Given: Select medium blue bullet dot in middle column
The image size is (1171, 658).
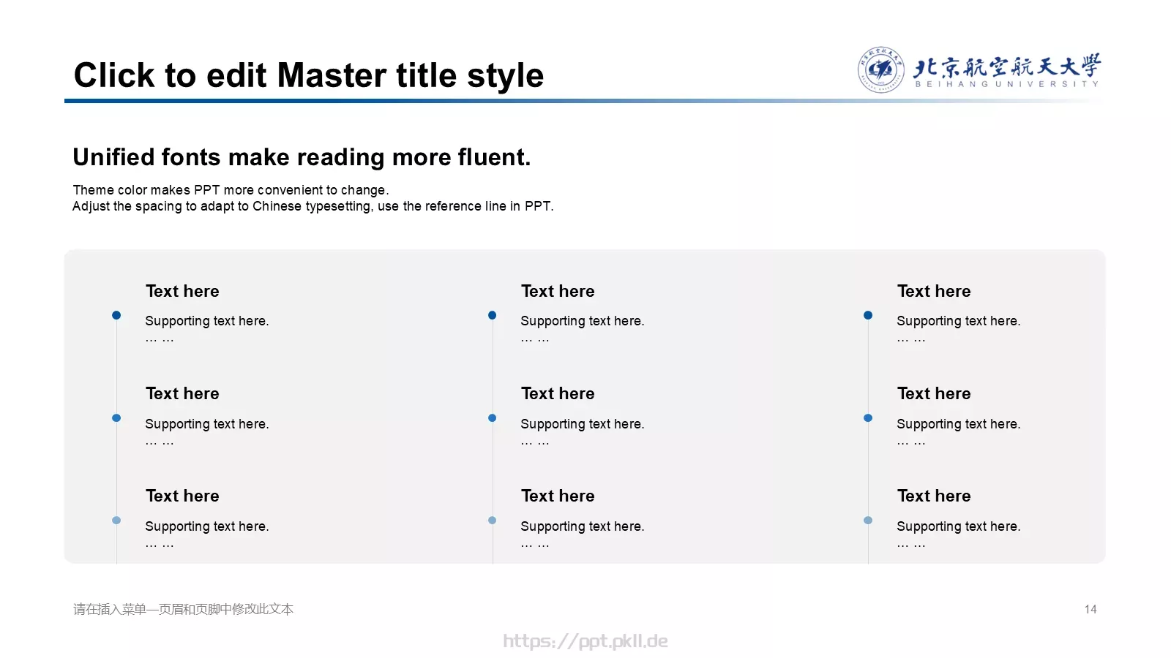Looking at the screenshot, I should (x=493, y=418).
